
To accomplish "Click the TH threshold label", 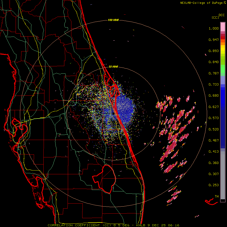I will click(x=217, y=196).
